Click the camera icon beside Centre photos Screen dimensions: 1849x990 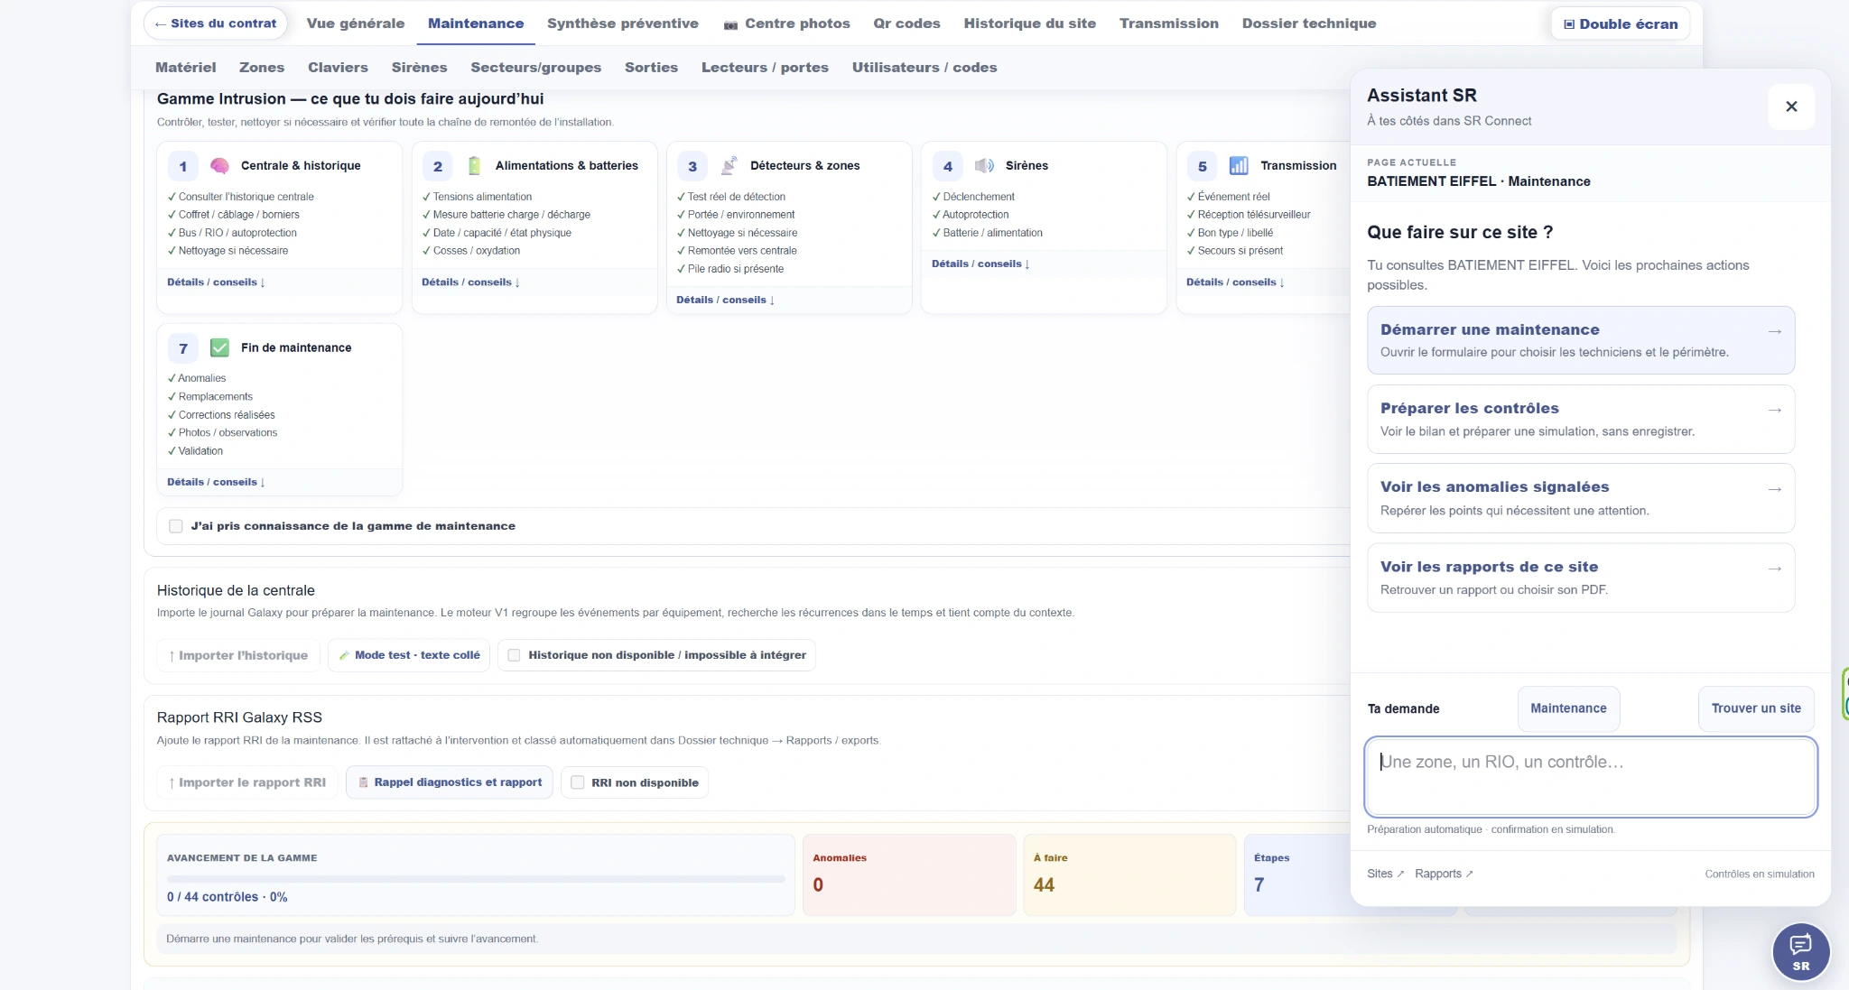coord(730,24)
